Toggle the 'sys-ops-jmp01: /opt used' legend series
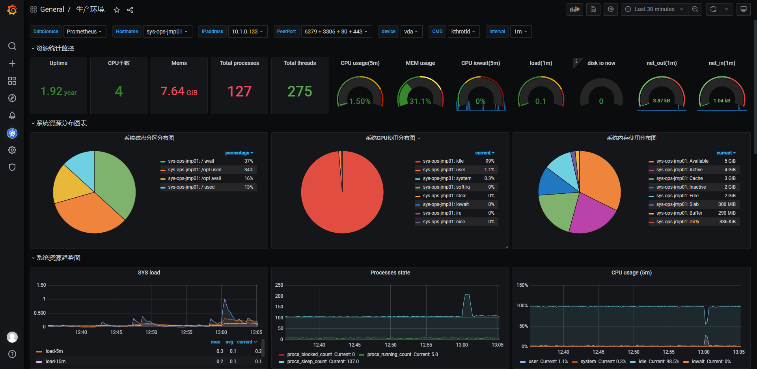Image resolution: width=757 pixels, height=369 pixels. click(x=195, y=170)
